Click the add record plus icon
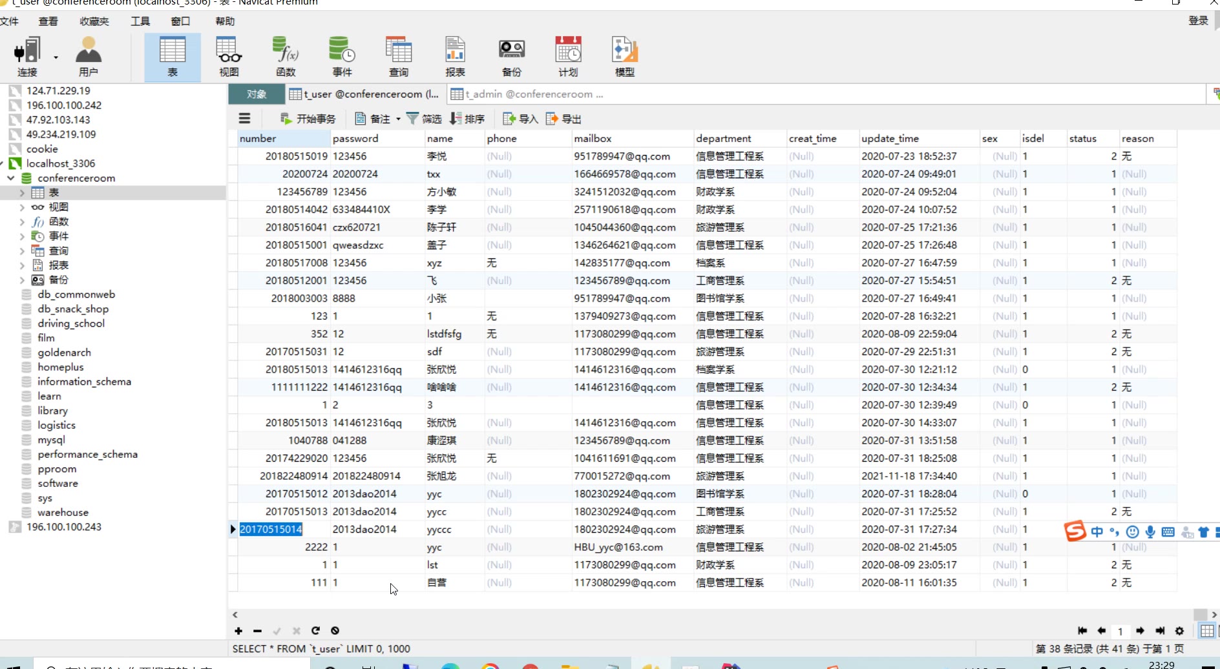The width and height of the screenshot is (1220, 669). (x=238, y=631)
